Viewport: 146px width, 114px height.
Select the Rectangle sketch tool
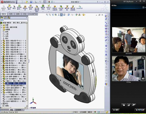[x=106, y=26]
